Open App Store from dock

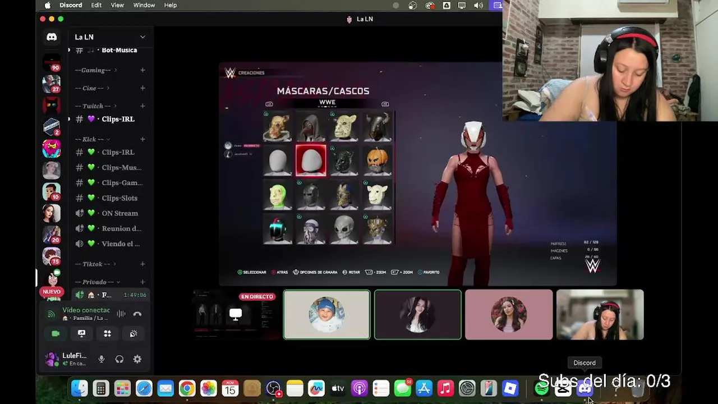[424, 388]
